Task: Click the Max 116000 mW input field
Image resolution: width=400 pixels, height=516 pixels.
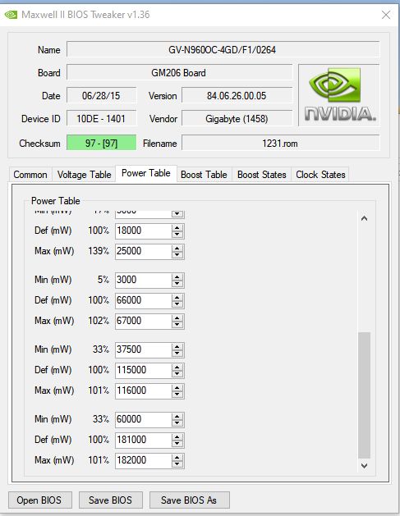Action: tap(144, 390)
